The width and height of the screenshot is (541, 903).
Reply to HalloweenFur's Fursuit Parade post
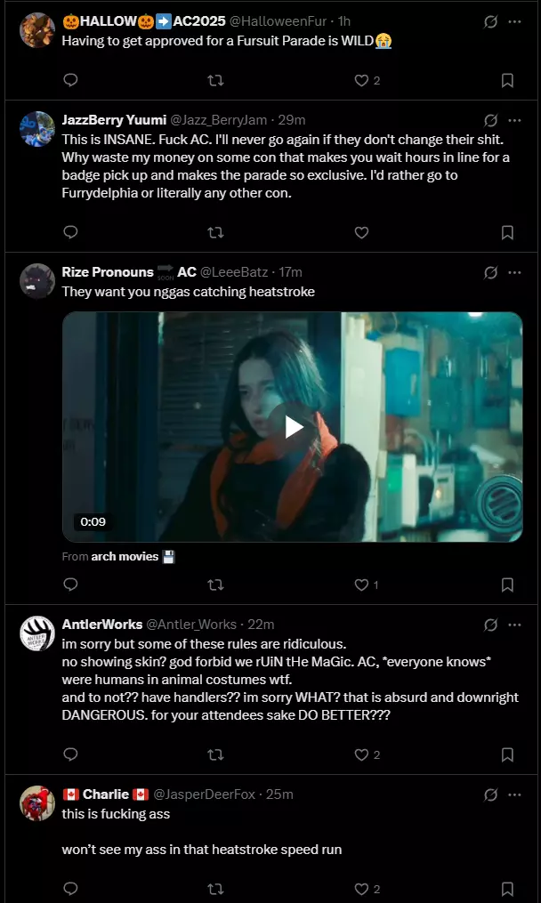[x=70, y=80]
